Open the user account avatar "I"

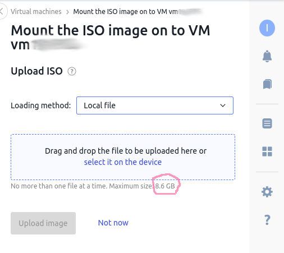[x=267, y=28]
